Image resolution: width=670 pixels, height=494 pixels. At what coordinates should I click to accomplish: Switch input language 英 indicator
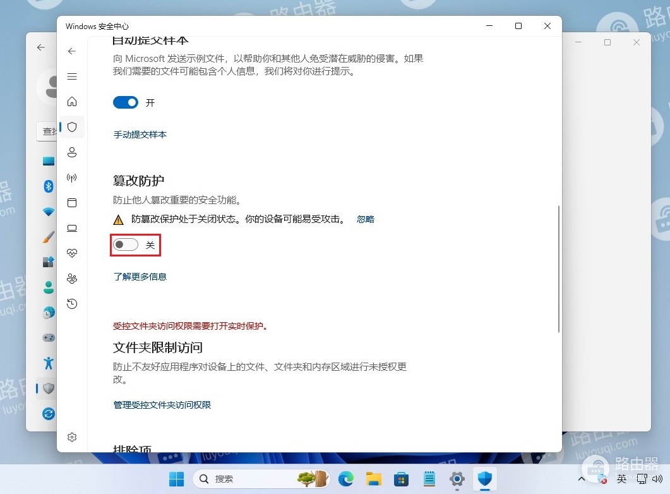621,479
